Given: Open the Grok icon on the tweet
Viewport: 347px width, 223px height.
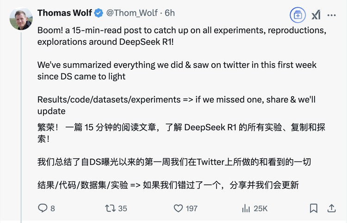Looking at the screenshot, I should coord(316,15).
